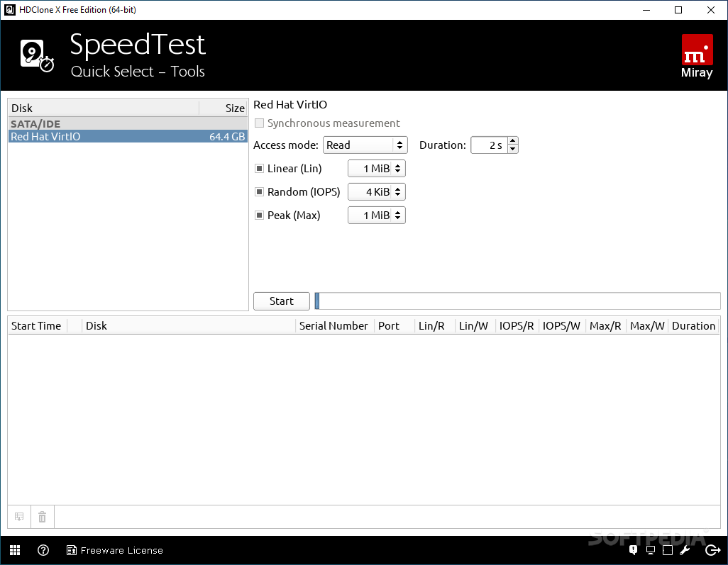Viewport: 728px width, 565px height.
Task: Open the Peak 1 MiB block size dropdown
Action: (x=377, y=216)
